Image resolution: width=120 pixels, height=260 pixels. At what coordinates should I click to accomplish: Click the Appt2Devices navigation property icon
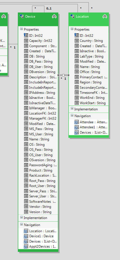point(26,247)
